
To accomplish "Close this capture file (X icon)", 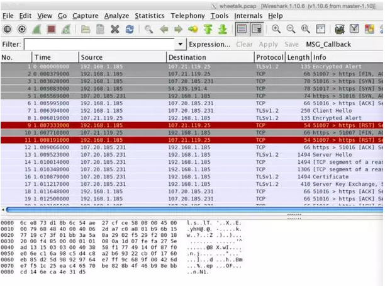I will click(x=114, y=29).
